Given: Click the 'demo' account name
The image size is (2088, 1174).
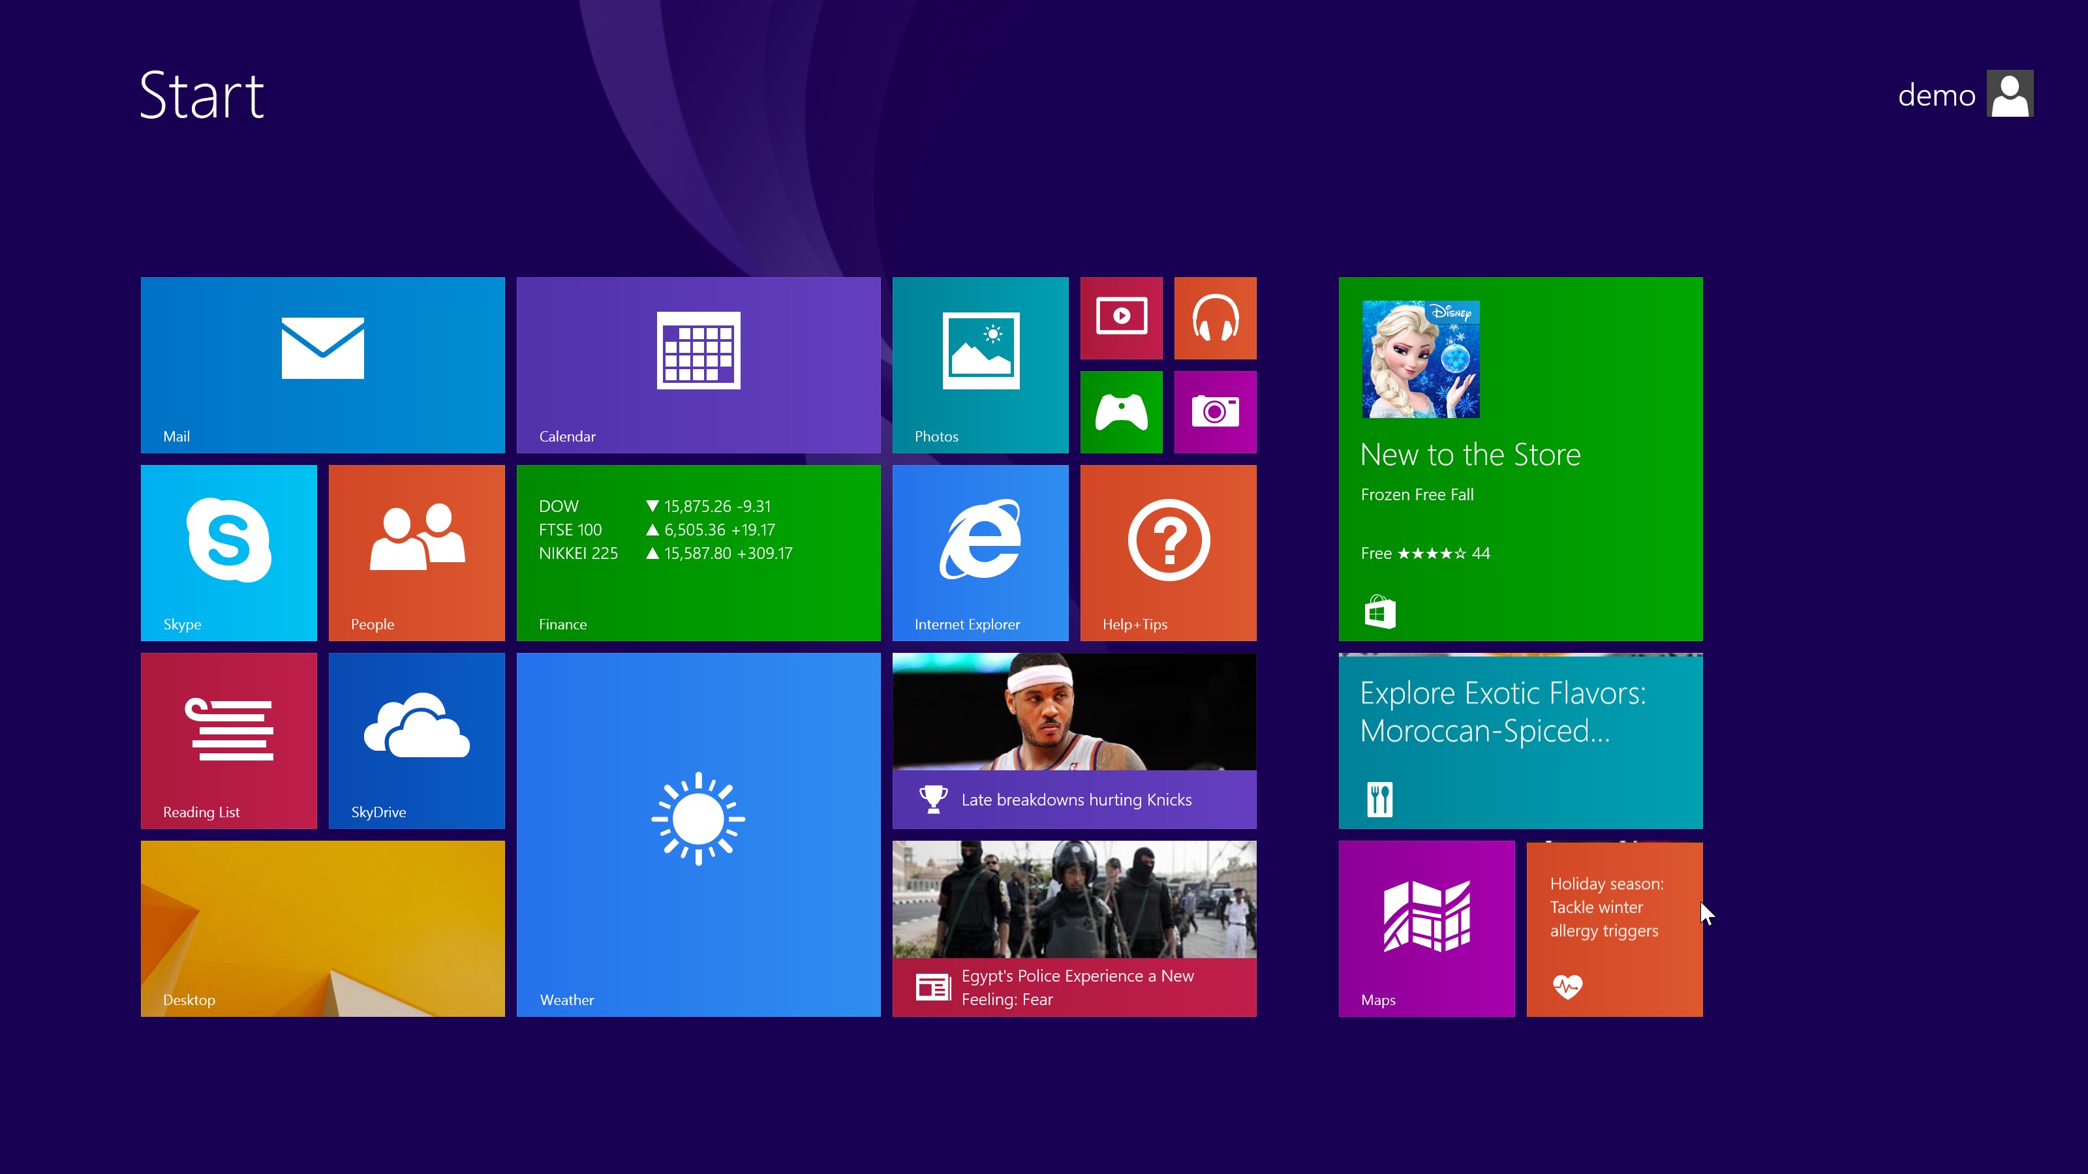Looking at the screenshot, I should 1937,96.
